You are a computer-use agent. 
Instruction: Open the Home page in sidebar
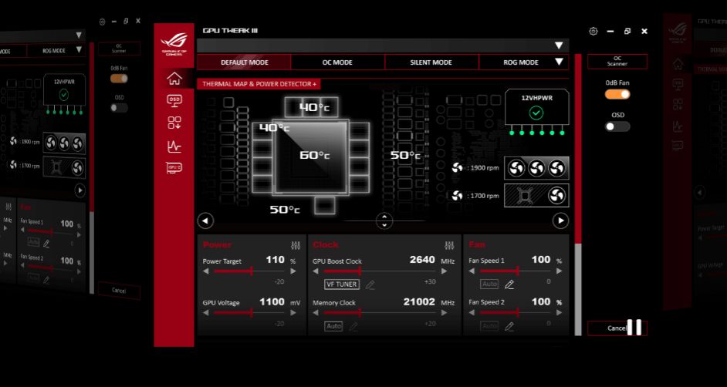tap(174, 79)
